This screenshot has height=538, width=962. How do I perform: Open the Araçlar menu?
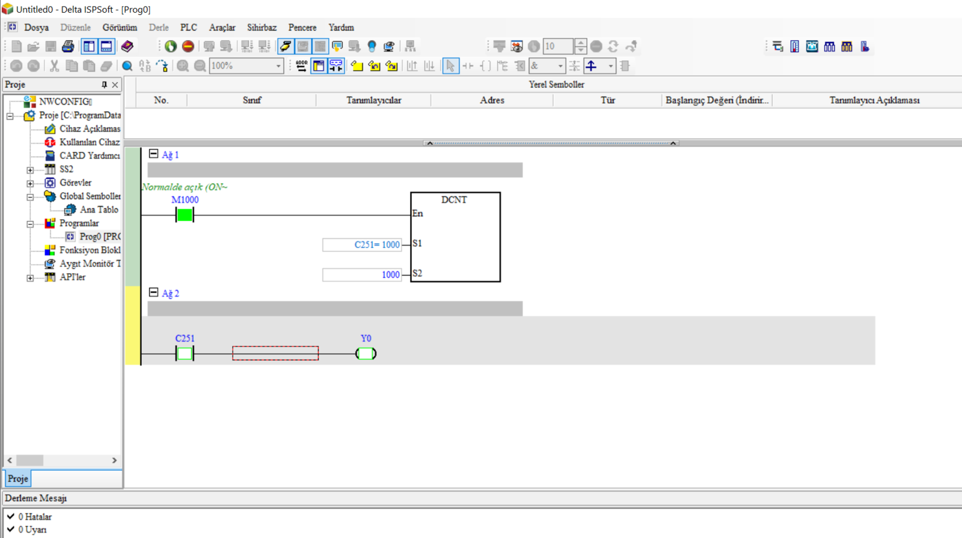click(222, 28)
